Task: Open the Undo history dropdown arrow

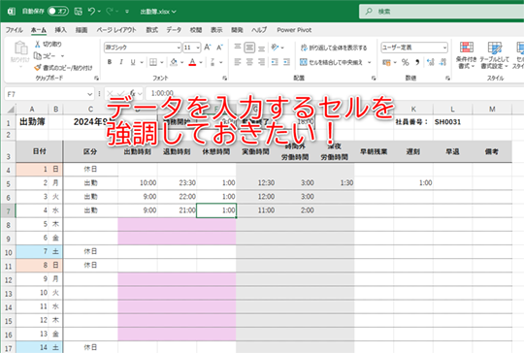Action: pos(99,12)
